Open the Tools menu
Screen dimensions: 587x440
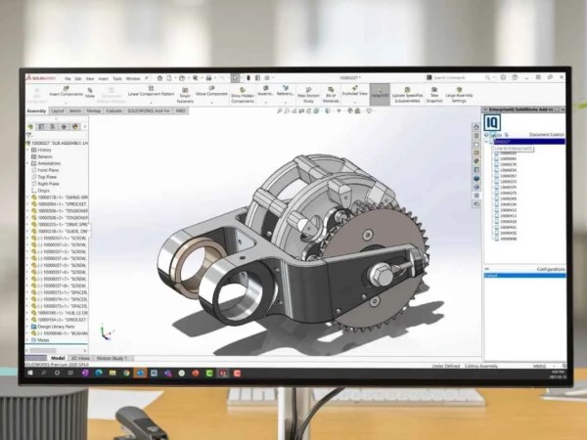click(117, 78)
